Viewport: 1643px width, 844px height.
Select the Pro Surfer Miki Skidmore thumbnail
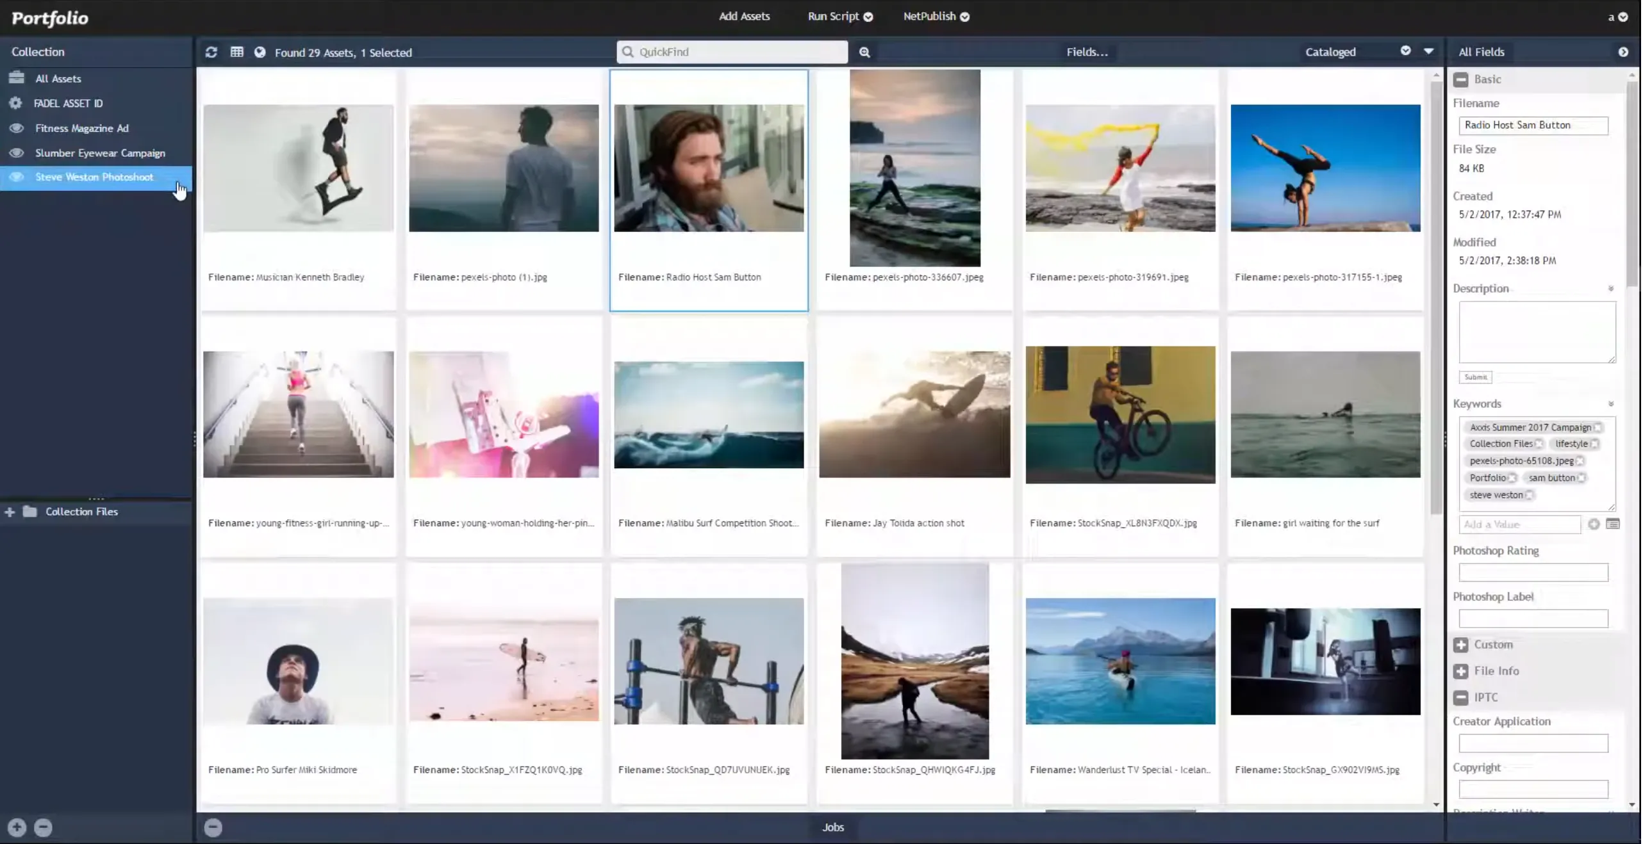(299, 661)
